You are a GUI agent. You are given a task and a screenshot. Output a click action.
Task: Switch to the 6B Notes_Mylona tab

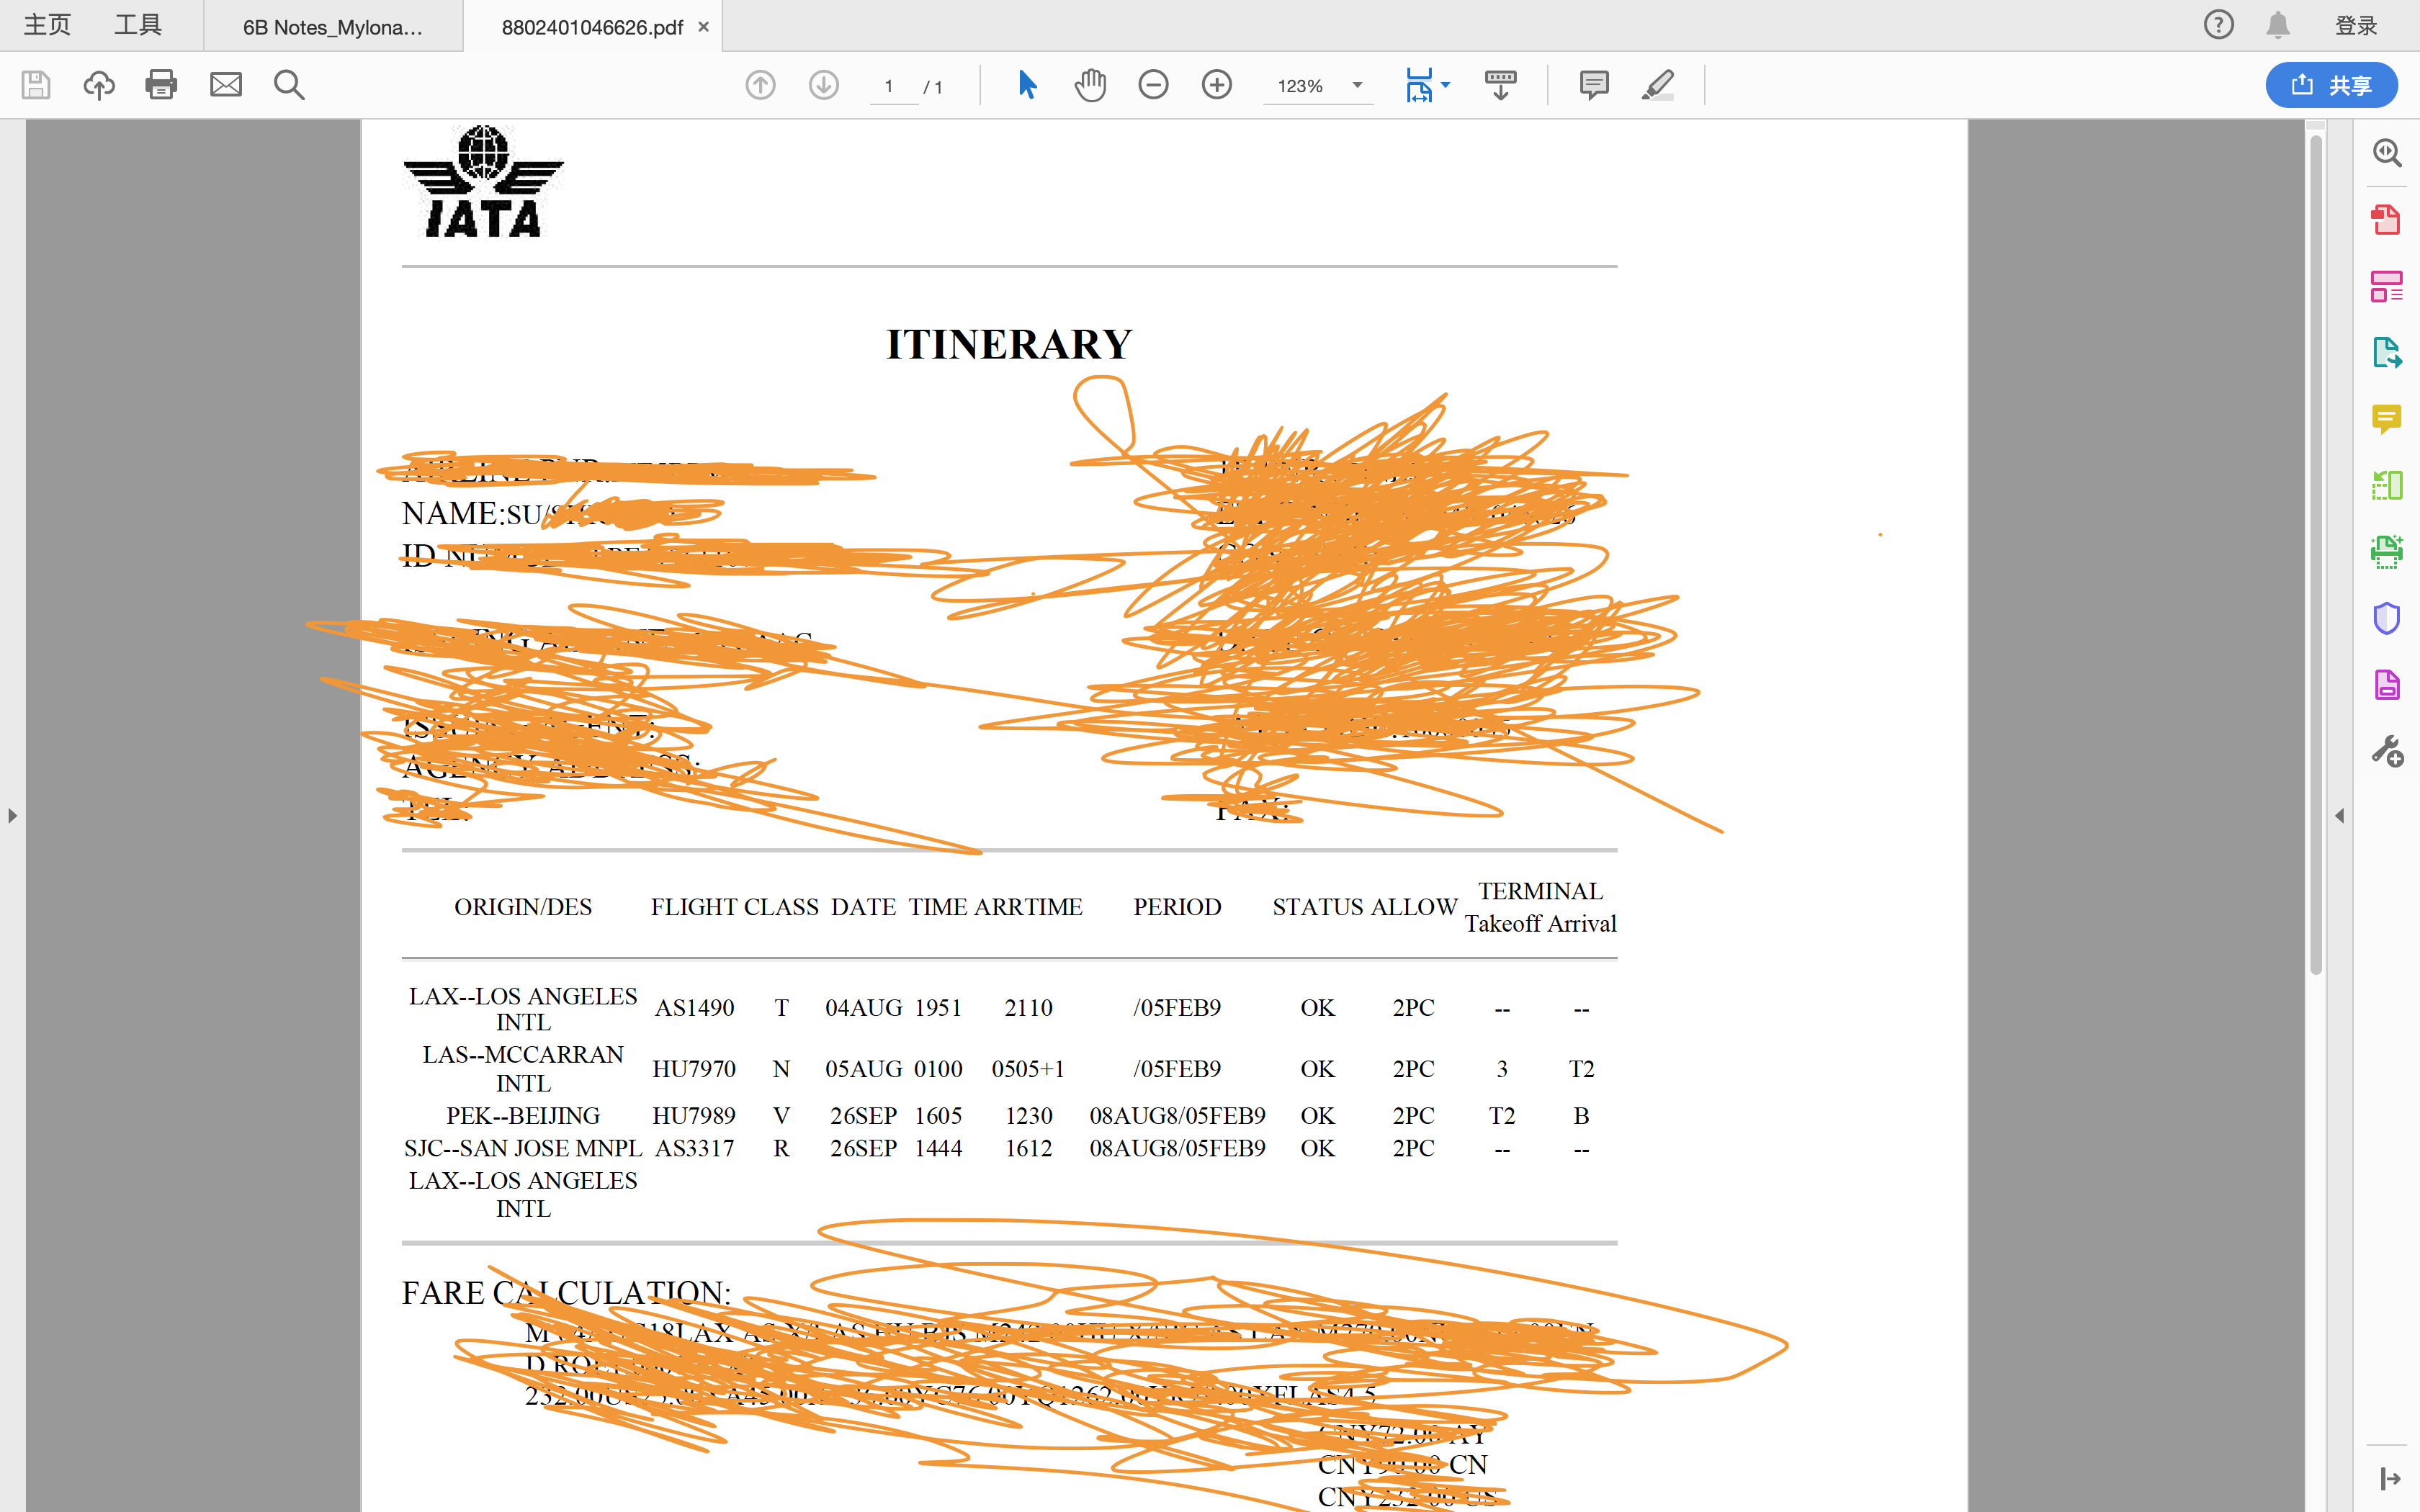[333, 27]
